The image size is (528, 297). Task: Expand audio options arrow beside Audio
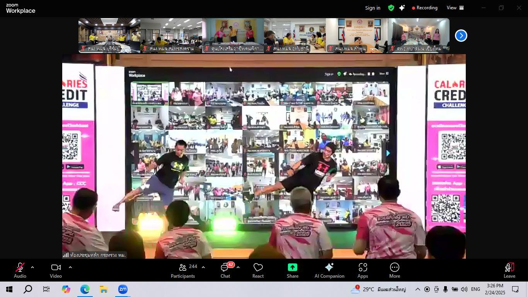32,267
